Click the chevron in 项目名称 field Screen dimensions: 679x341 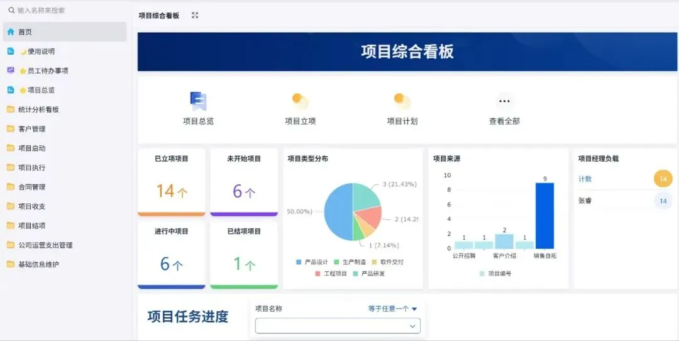pyautogui.click(x=412, y=326)
